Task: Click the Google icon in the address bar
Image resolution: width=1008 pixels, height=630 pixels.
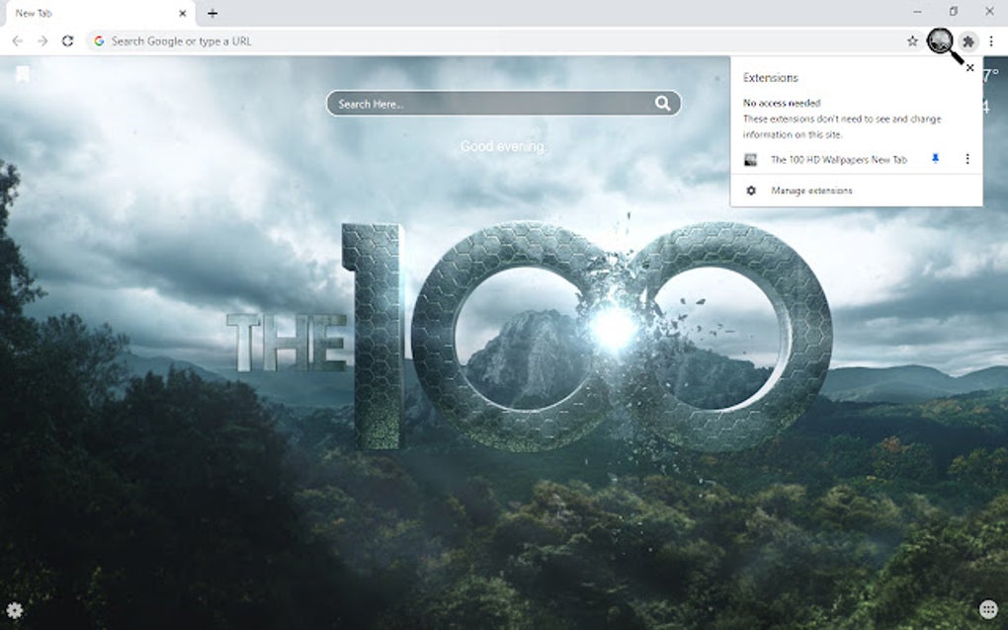Action: (x=99, y=41)
